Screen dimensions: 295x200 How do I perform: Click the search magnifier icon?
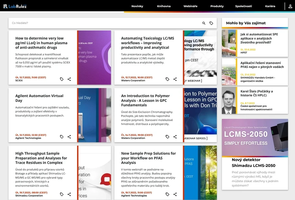point(204,23)
